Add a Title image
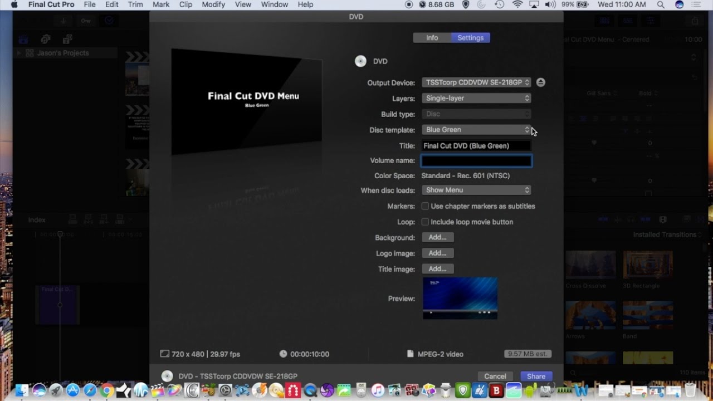The image size is (713, 401). (438, 268)
